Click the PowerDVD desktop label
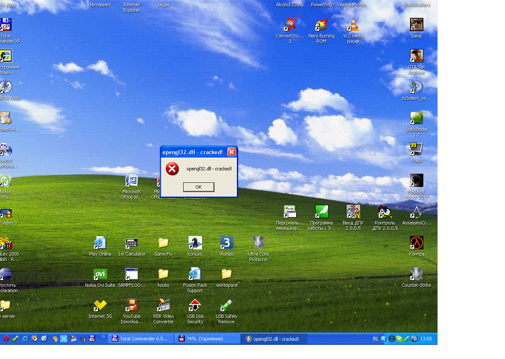The height and width of the screenshot is (359, 505). pos(321,5)
